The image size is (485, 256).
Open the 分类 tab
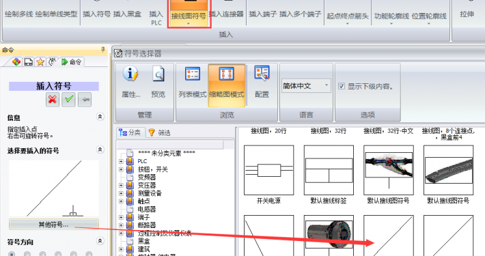(x=130, y=132)
